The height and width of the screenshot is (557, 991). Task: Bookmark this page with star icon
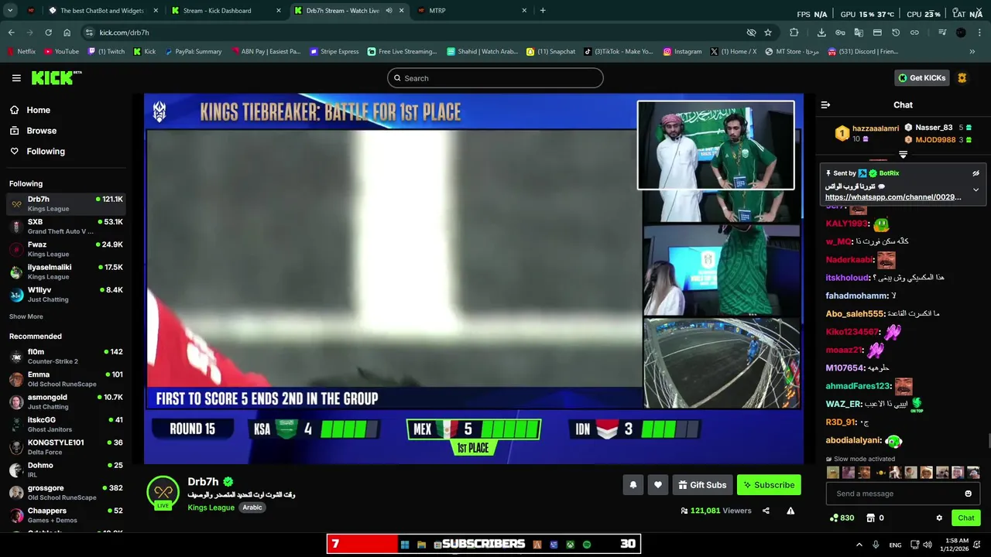pos(768,32)
